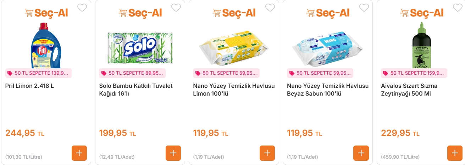
Task: Add Nano Beyaz Sabun wipes to cart
Action: tap(361, 153)
